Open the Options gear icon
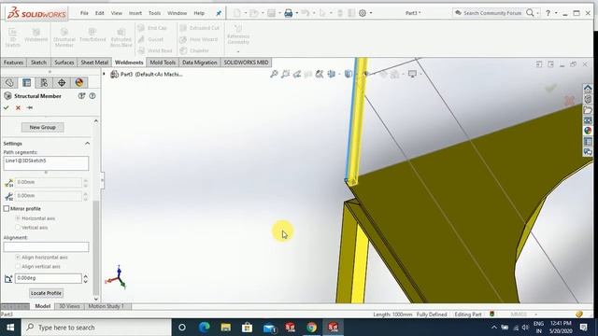 coord(363,13)
